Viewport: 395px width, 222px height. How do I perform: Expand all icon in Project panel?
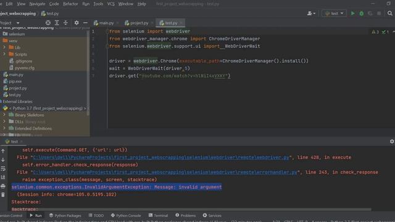[57, 23]
